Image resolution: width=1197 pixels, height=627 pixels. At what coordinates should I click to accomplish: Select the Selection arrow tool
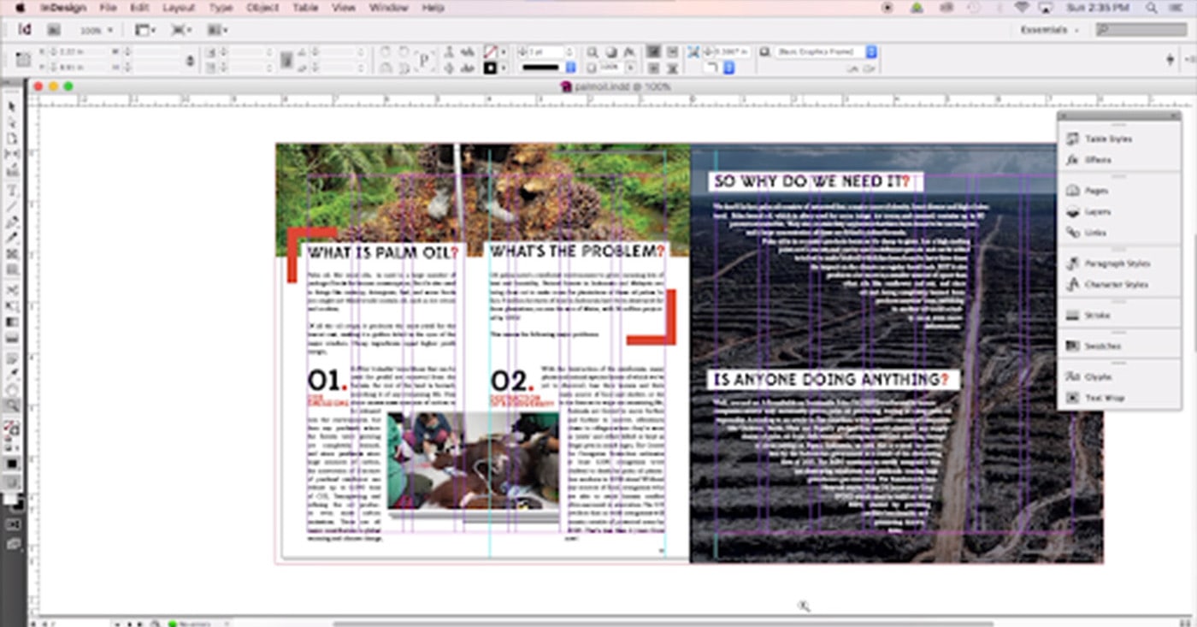tap(12, 107)
